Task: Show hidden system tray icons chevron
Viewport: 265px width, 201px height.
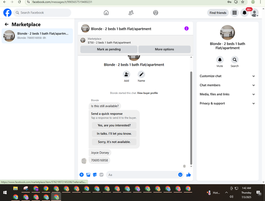Action: [226, 193]
